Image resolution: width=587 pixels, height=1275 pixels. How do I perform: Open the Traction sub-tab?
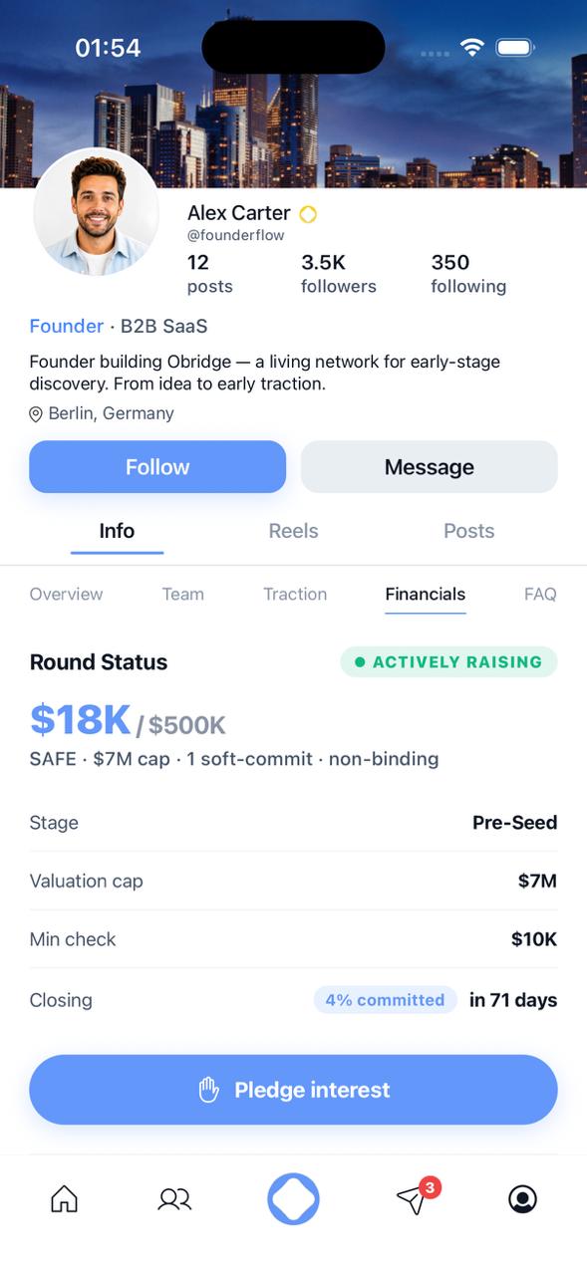click(295, 594)
